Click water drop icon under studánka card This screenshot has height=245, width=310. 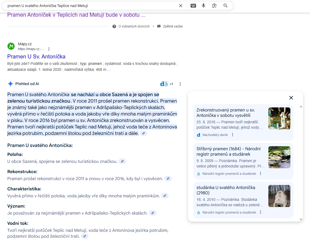[198, 212]
